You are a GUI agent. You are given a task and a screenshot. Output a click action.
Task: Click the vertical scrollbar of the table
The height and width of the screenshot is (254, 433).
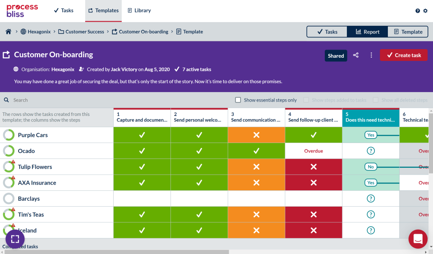(x=431, y=143)
